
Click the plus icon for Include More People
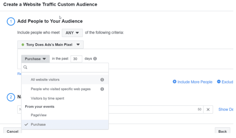pyautogui.click(x=174, y=82)
